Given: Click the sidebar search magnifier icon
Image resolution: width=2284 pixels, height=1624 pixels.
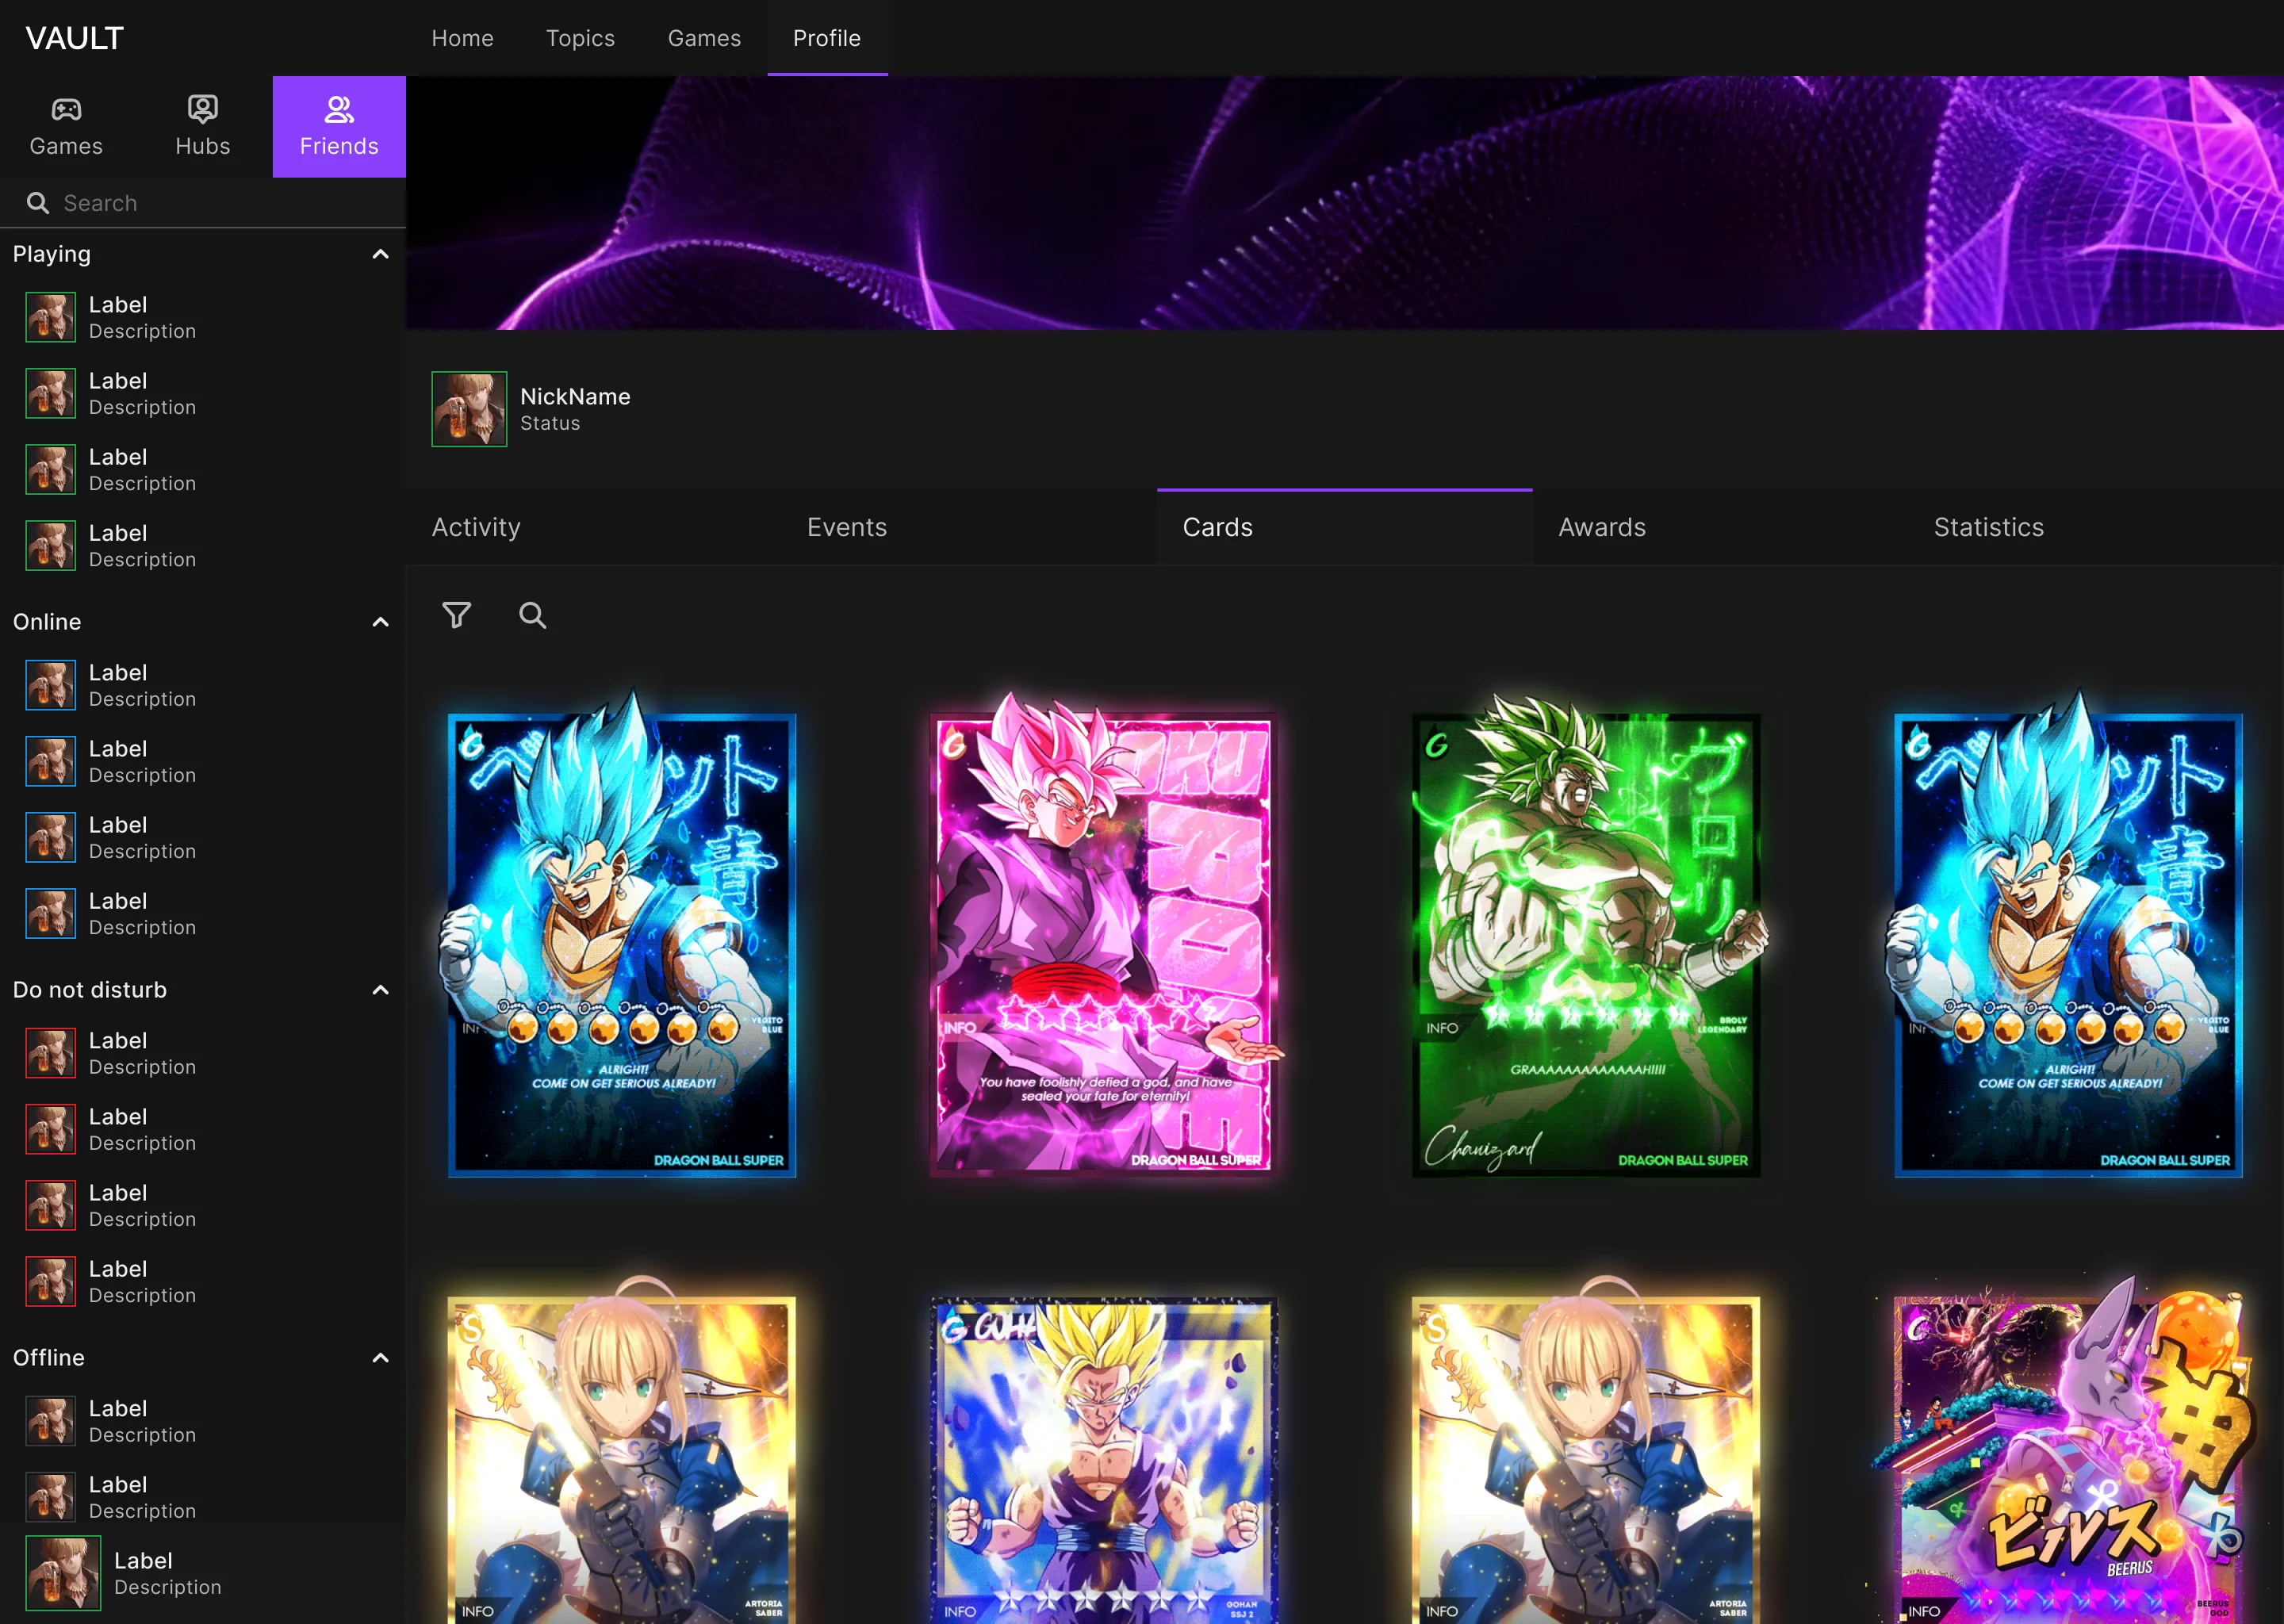Looking at the screenshot, I should [38, 203].
